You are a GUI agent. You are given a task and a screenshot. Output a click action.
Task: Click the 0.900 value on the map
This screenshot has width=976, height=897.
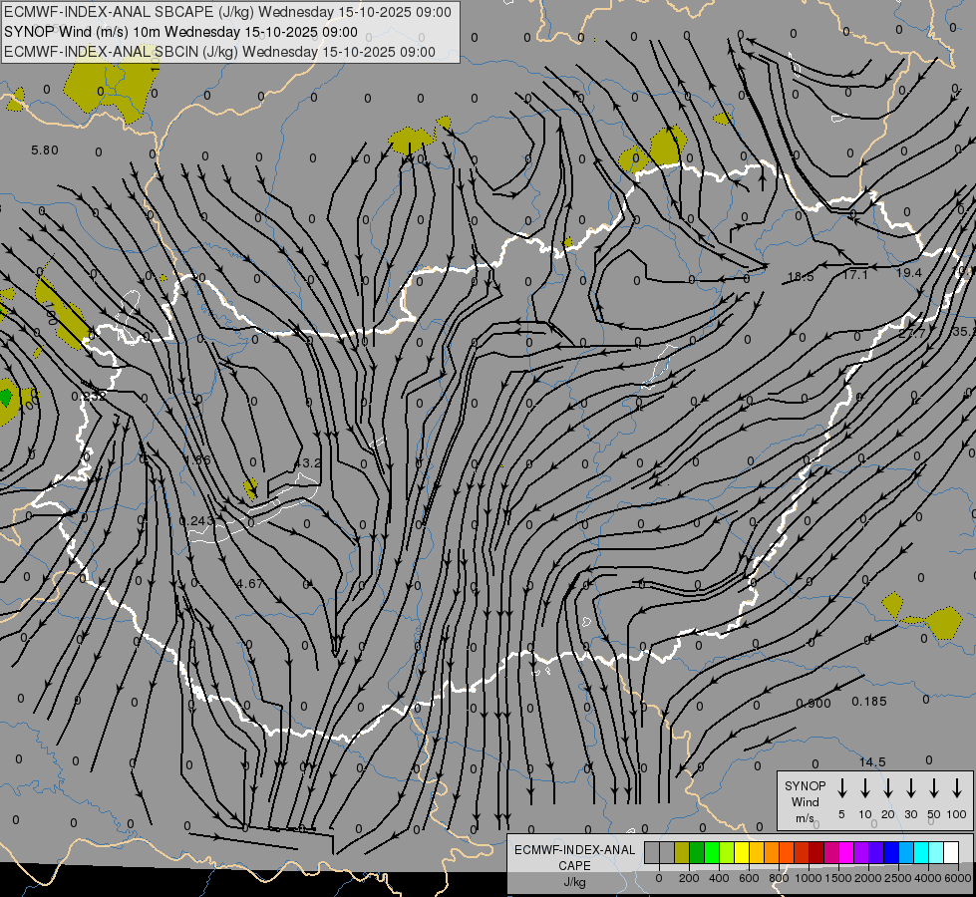point(813,704)
